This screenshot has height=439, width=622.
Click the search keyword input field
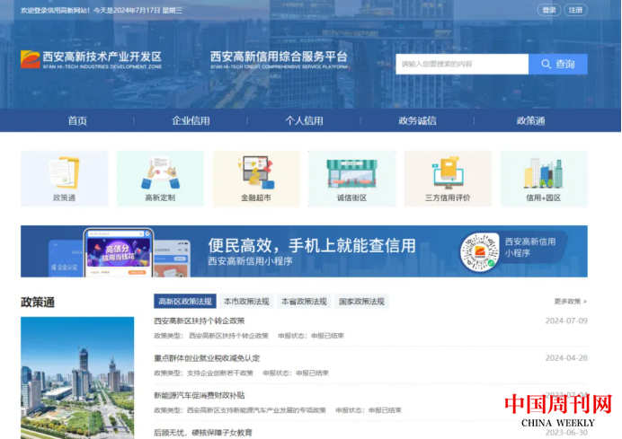[461, 64]
